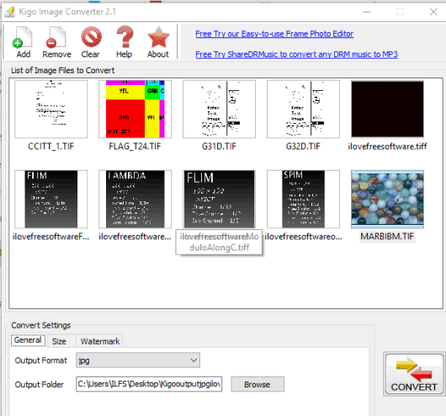Open the Output Format dropdown
Viewport: 446px width, 416px height.
(x=138, y=360)
